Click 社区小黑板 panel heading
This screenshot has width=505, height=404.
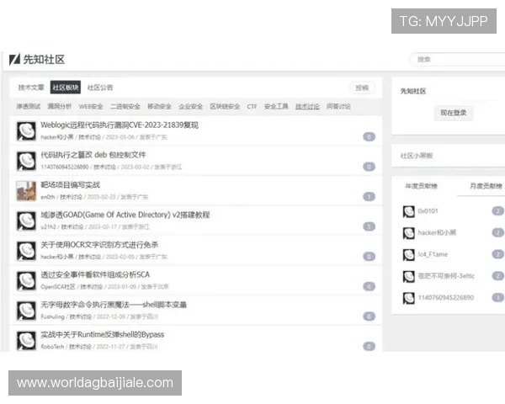pos(417,156)
